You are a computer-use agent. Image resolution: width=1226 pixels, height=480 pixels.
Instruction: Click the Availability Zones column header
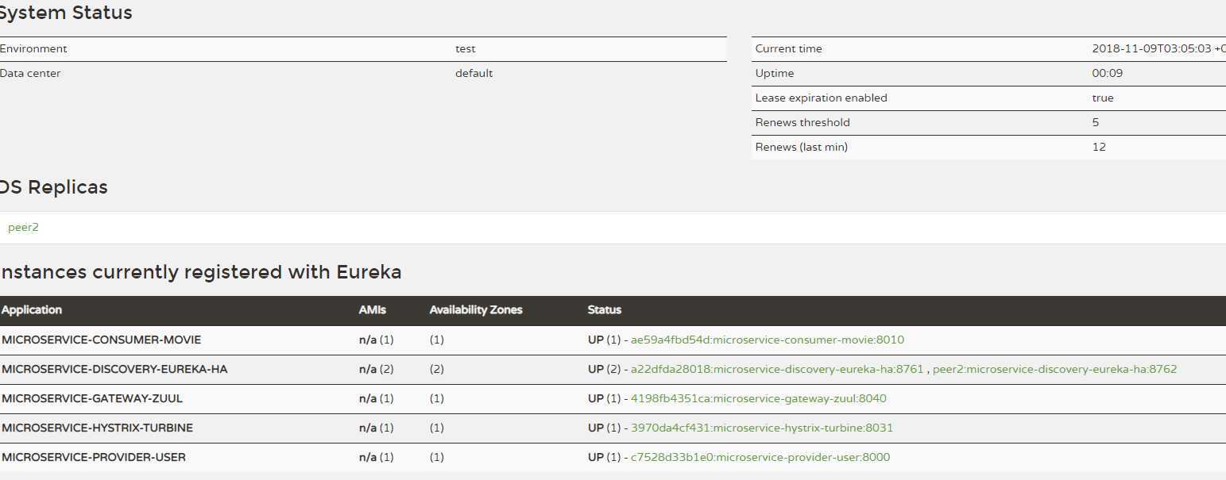click(x=476, y=310)
